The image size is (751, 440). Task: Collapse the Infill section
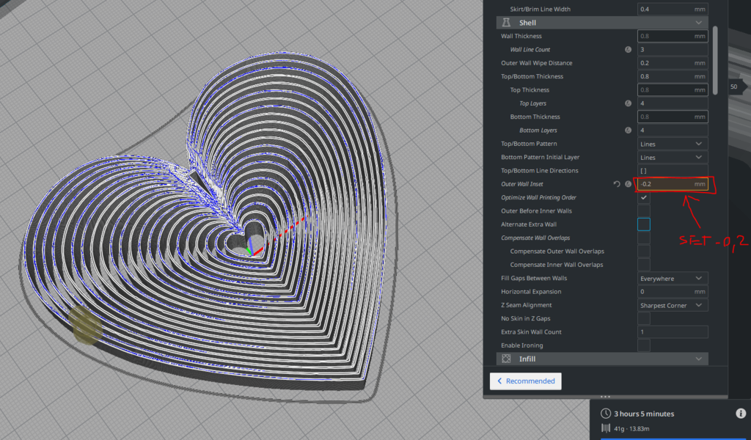(x=697, y=359)
